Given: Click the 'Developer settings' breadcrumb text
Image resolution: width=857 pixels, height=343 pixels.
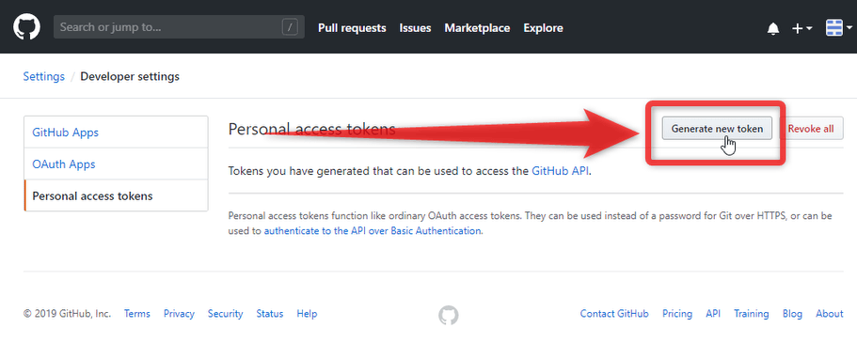Looking at the screenshot, I should point(130,76).
